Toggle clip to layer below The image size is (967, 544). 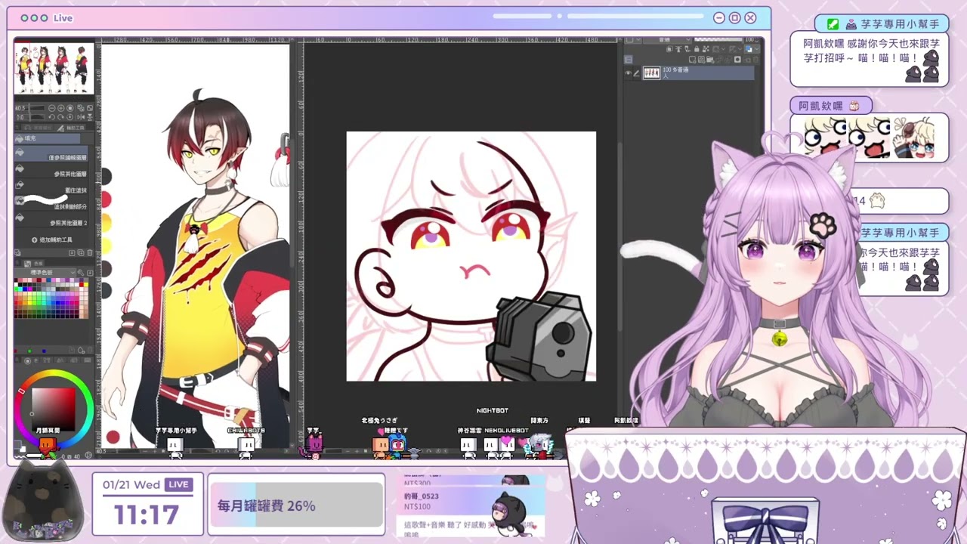(669, 49)
